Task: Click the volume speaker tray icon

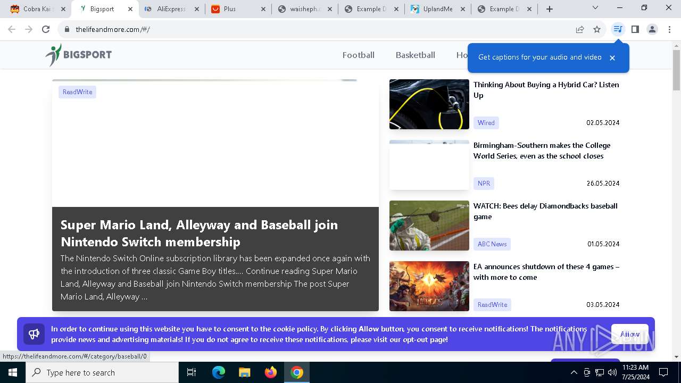Action: tap(612, 372)
